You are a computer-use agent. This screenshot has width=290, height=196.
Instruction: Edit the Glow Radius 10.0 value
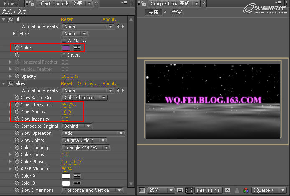(66, 112)
